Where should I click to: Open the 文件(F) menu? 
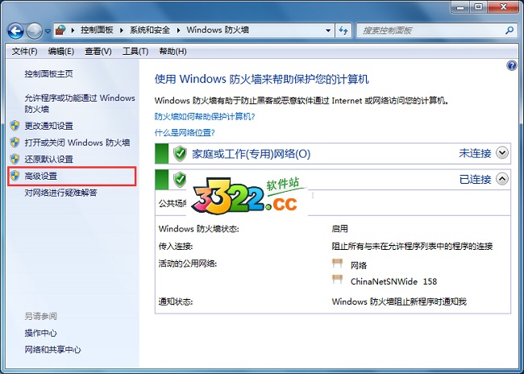tap(25, 51)
